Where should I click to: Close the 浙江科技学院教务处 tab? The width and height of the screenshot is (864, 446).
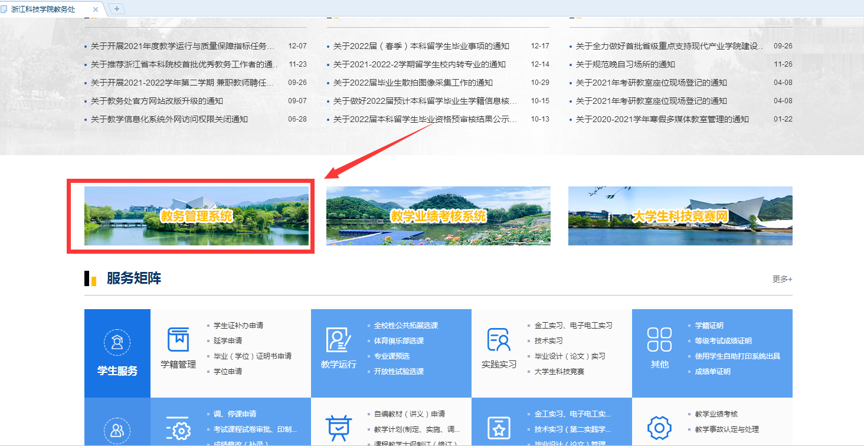pyautogui.click(x=96, y=9)
